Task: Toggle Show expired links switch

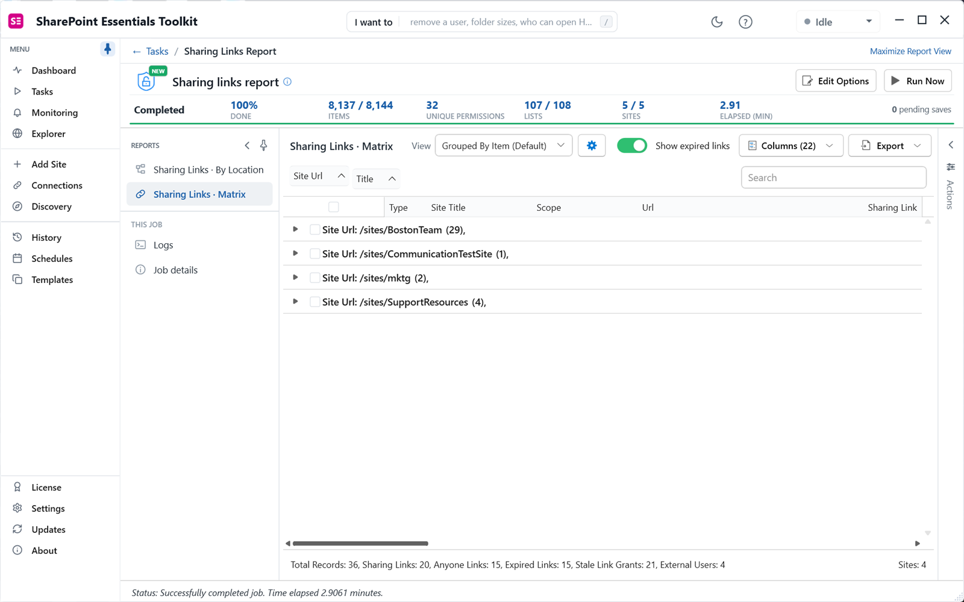Action: click(631, 146)
